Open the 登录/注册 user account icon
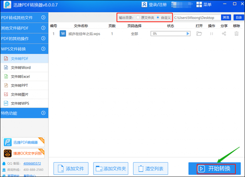Image resolution: width=245 pixels, height=177 pixels. (x=144, y=5)
